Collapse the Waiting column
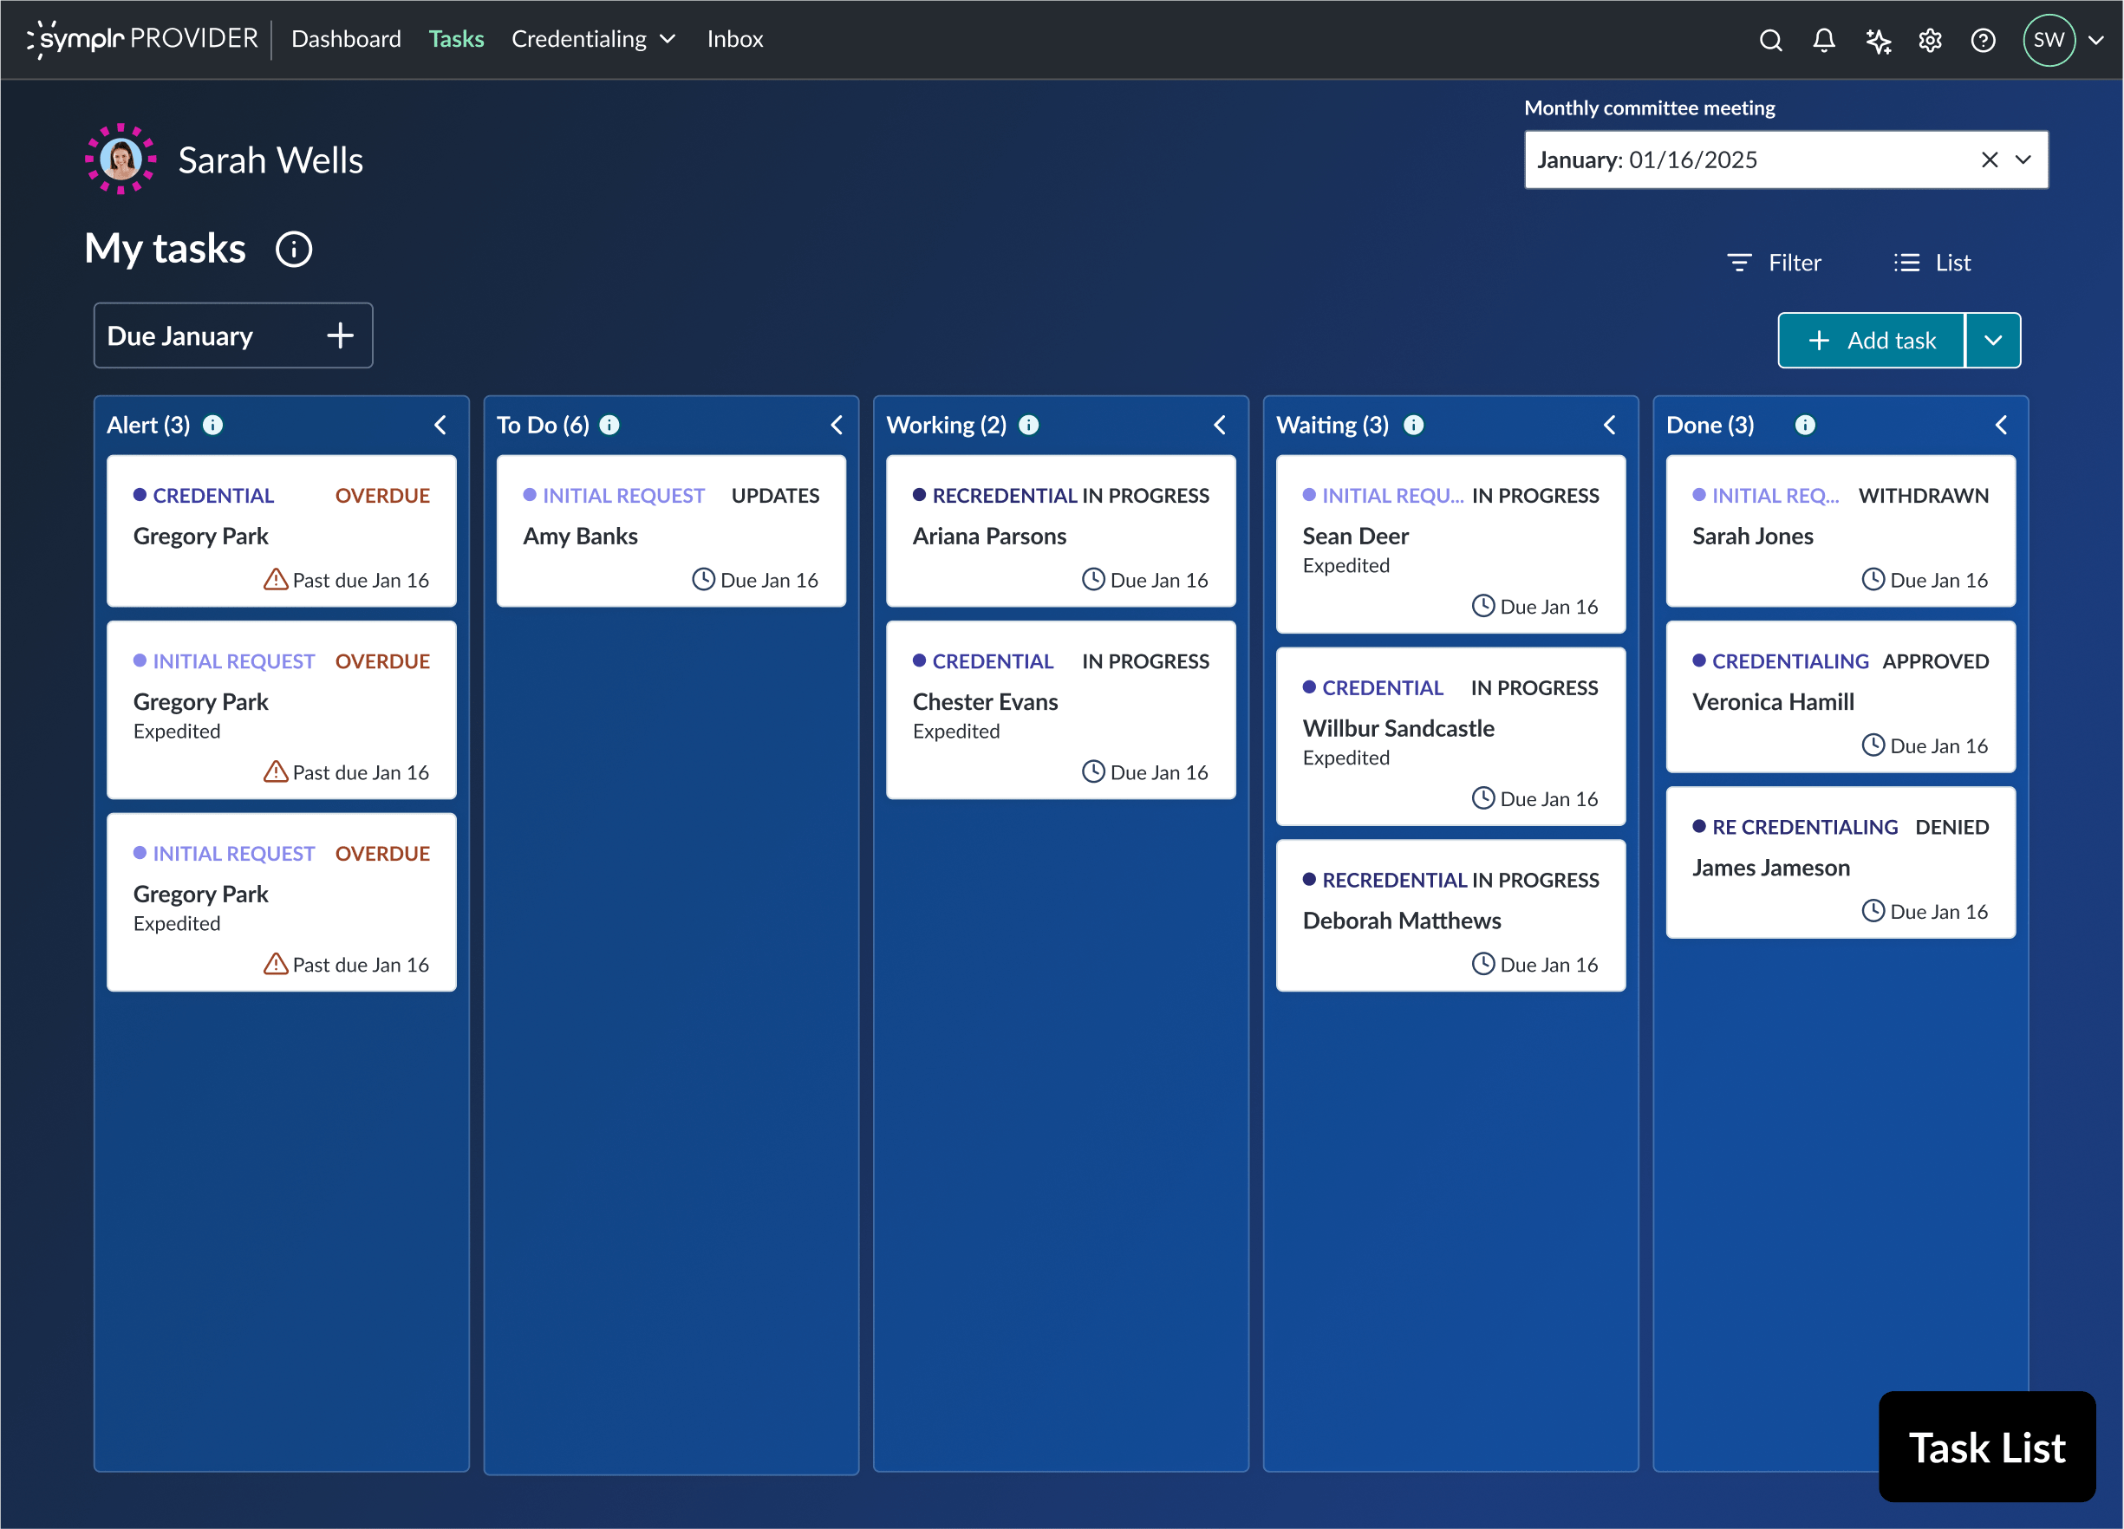 pos(1610,425)
